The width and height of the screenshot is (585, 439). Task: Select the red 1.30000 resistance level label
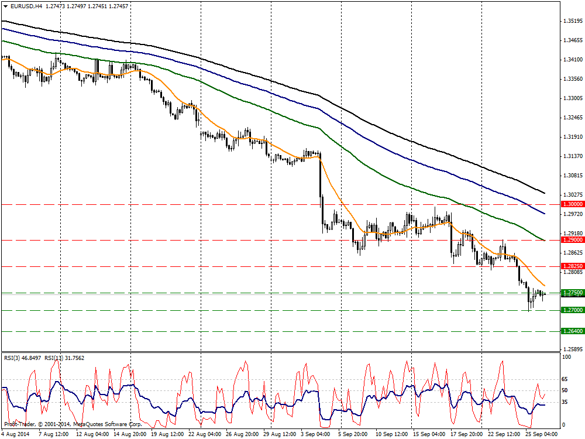[571, 204]
